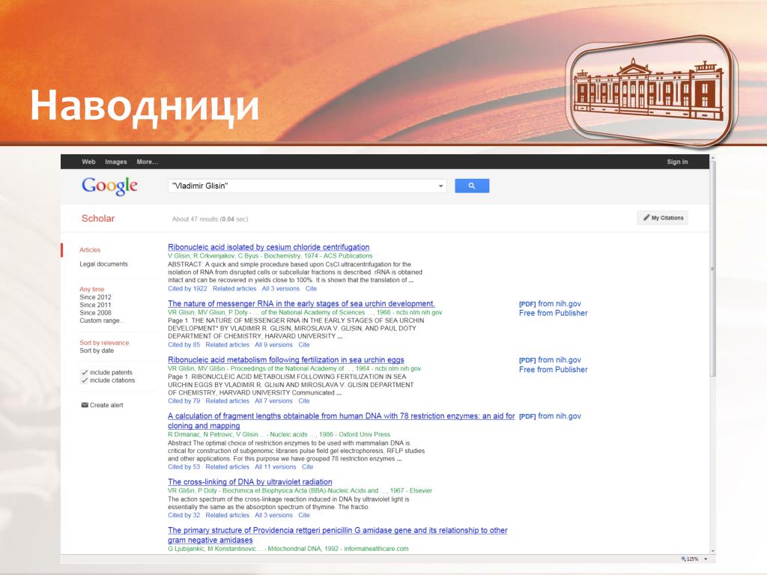Open Cited by 53 link
This screenshot has height=575, width=767.
pos(184,467)
